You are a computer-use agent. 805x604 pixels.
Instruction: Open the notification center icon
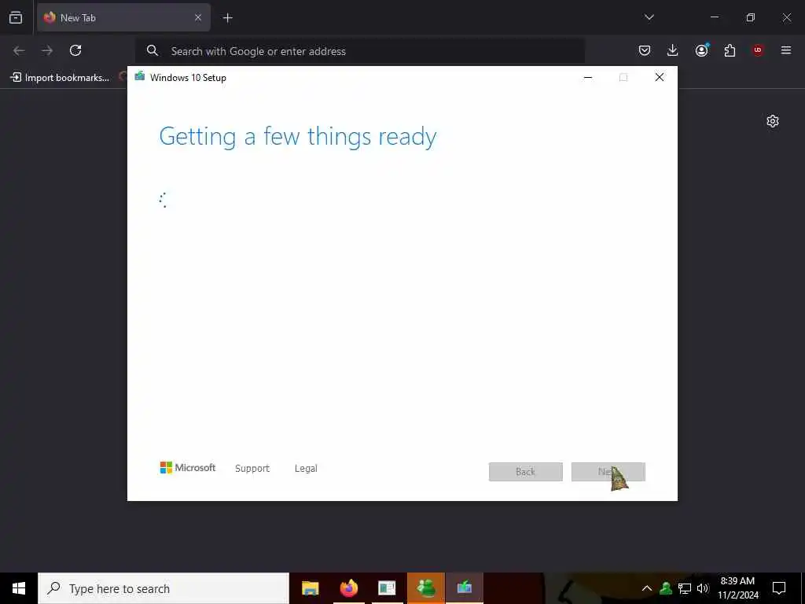point(779,588)
